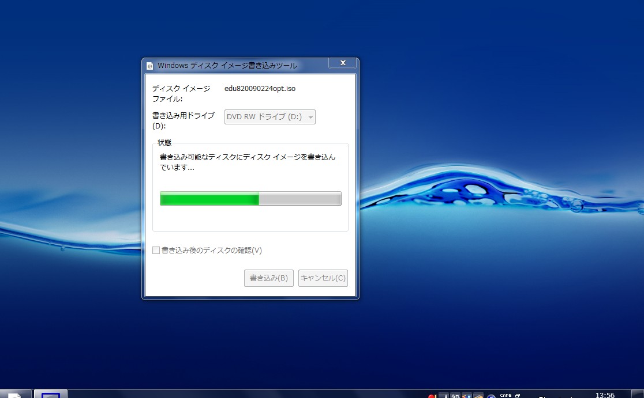Close the disk image burner dialog
Image resolution: width=644 pixels, height=398 pixels.
pyautogui.click(x=343, y=63)
